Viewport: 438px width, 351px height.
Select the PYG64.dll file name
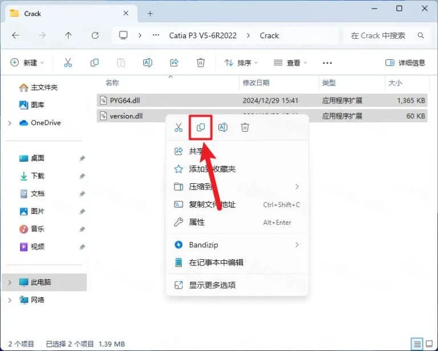point(125,100)
